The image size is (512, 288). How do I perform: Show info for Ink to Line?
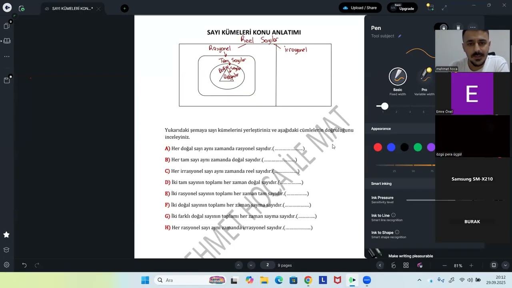393,215
